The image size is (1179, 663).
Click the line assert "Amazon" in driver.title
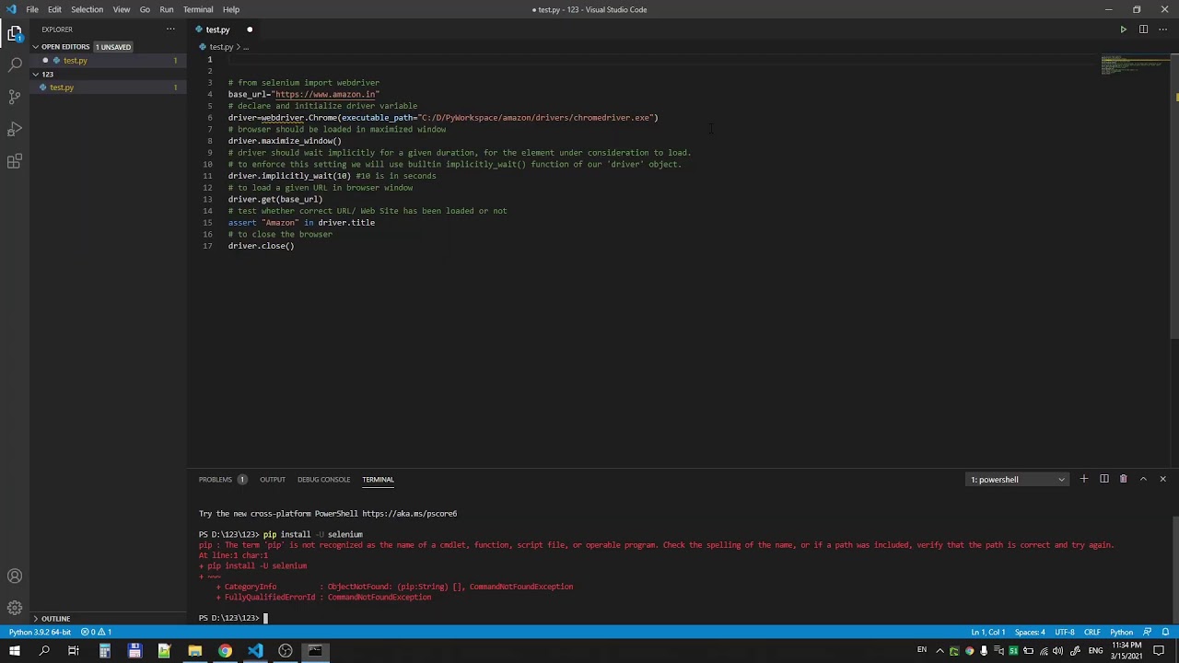tap(301, 223)
